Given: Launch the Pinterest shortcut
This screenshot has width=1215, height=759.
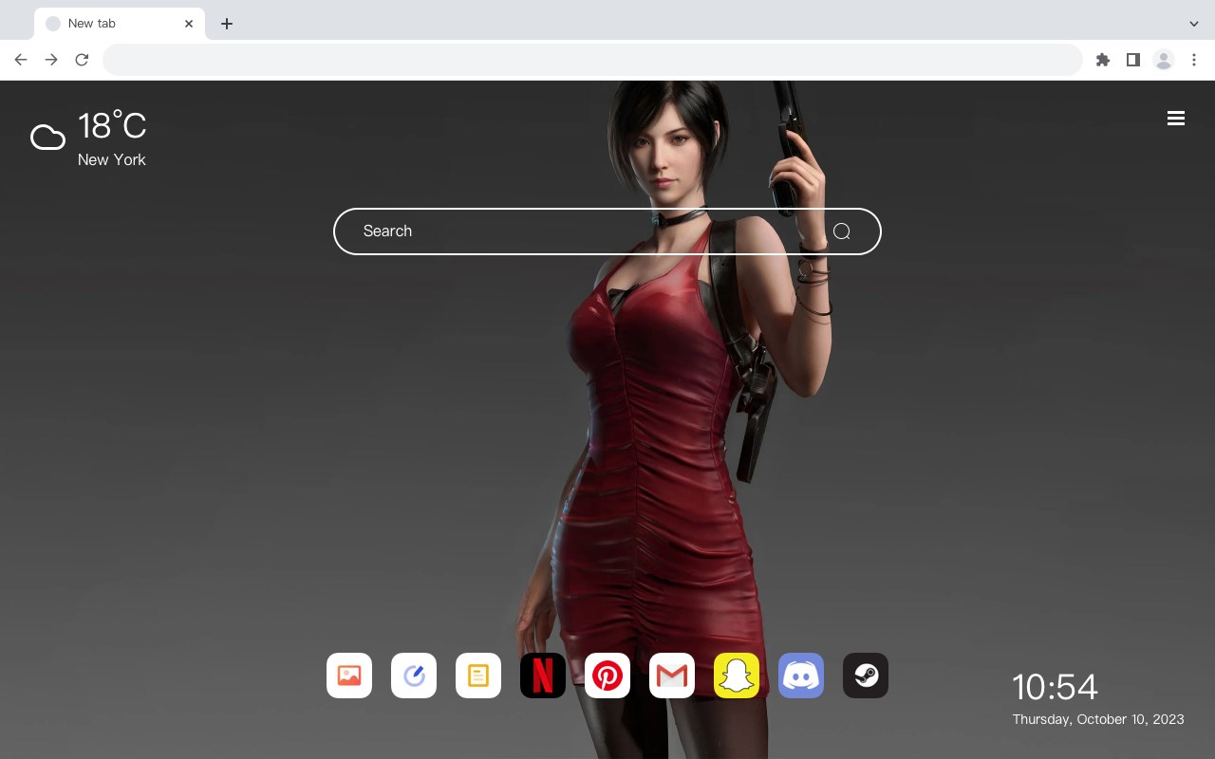Looking at the screenshot, I should [x=607, y=676].
